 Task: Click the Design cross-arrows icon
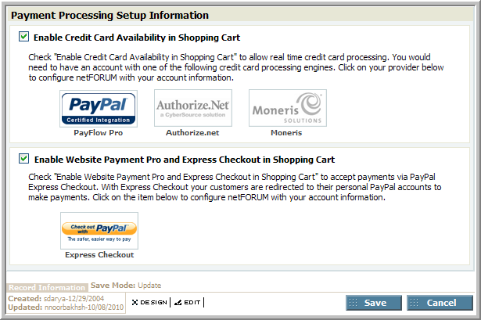pyautogui.click(x=135, y=303)
